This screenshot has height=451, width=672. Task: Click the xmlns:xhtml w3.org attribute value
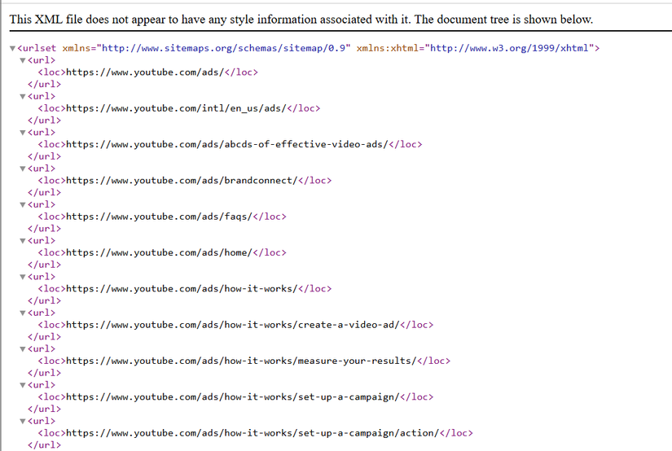pyautogui.click(x=509, y=48)
